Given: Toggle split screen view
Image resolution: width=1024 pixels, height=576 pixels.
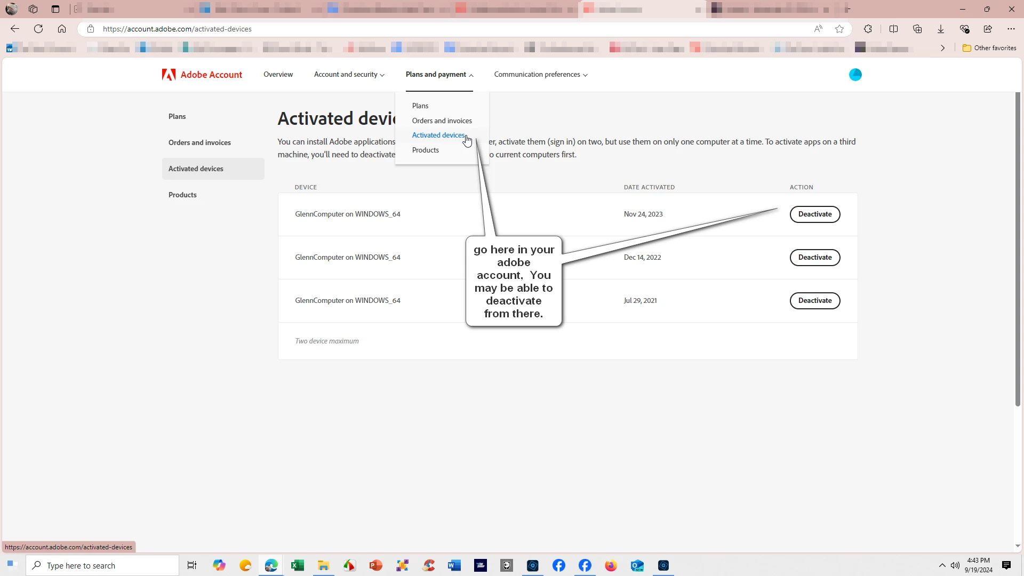Looking at the screenshot, I should (x=894, y=29).
